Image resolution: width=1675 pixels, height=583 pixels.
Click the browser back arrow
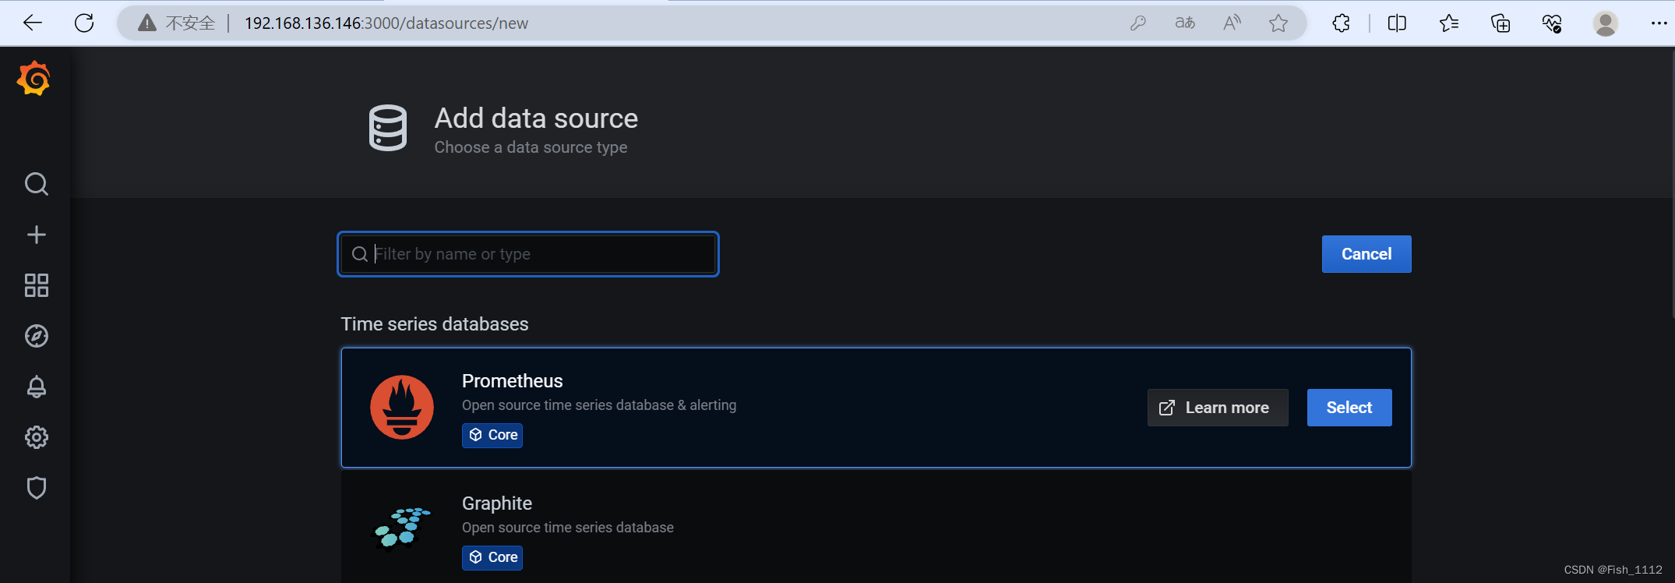pyautogui.click(x=33, y=23)
